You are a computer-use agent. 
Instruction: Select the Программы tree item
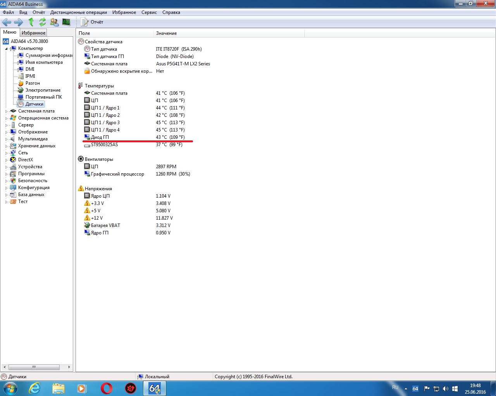click(31, 174)
